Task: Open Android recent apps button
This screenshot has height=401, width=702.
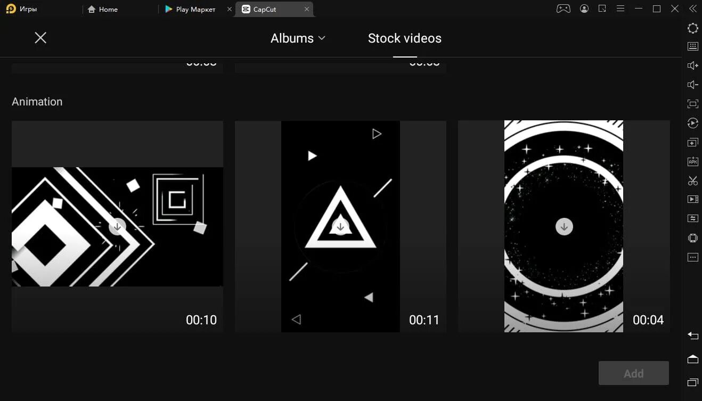Action: (x=692, y=382)
